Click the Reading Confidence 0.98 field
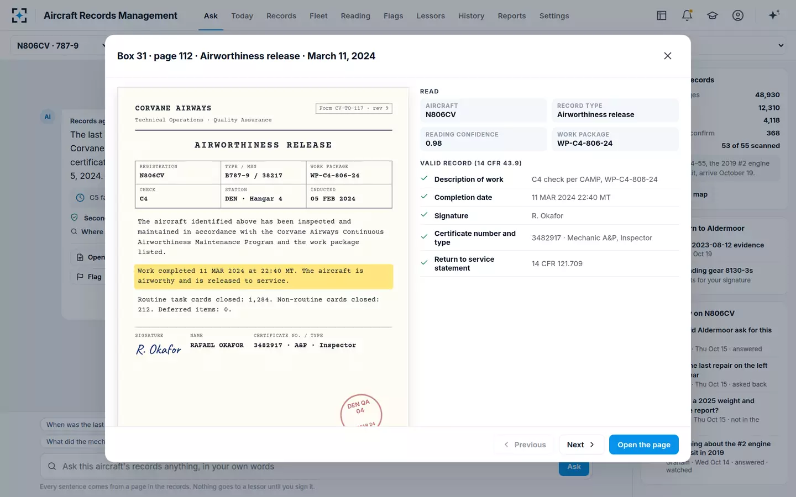 (484, 139)
